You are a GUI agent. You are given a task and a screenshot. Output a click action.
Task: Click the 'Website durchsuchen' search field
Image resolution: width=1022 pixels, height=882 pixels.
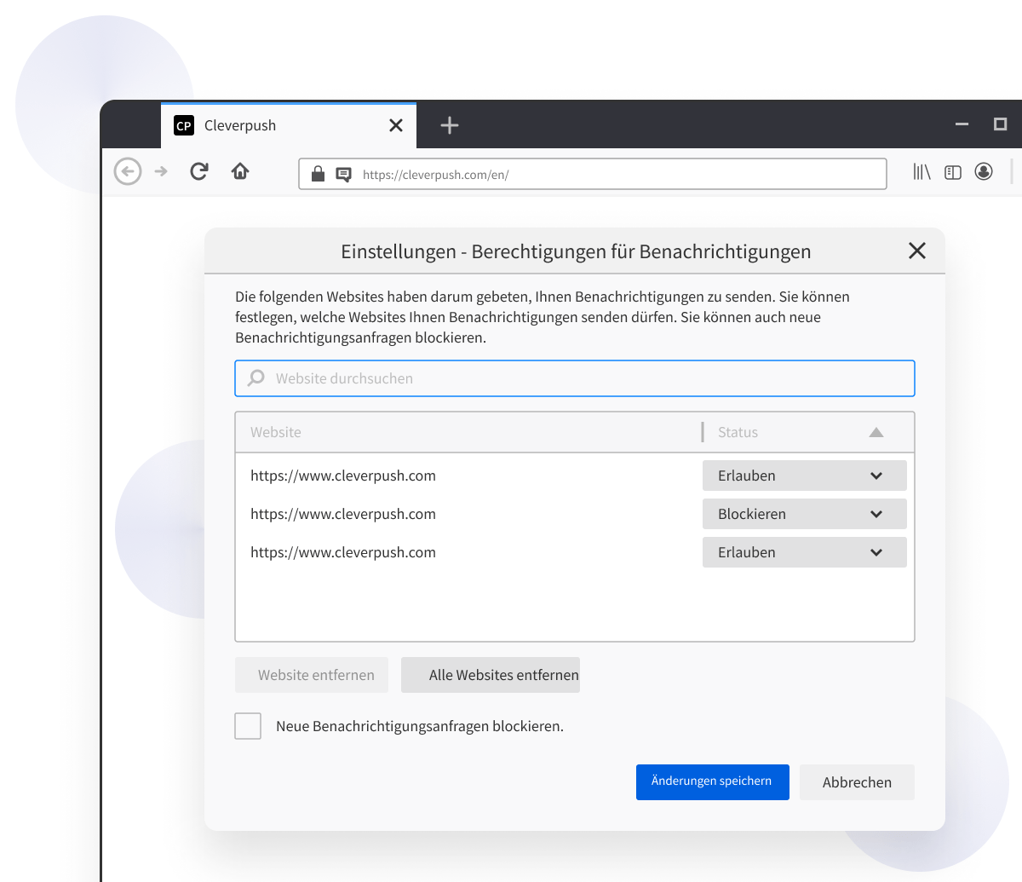(x=575, y=378)
